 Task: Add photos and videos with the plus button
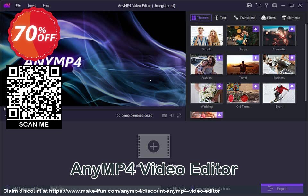point(154,146)
